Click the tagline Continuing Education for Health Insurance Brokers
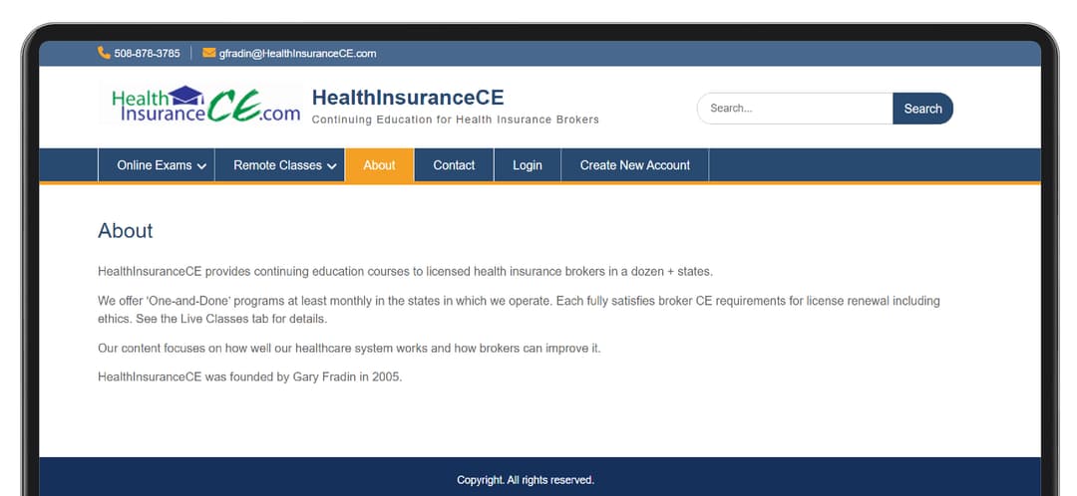Image resolution: width=1077 pixels, height=496 pixels. (x=456, y=120)
